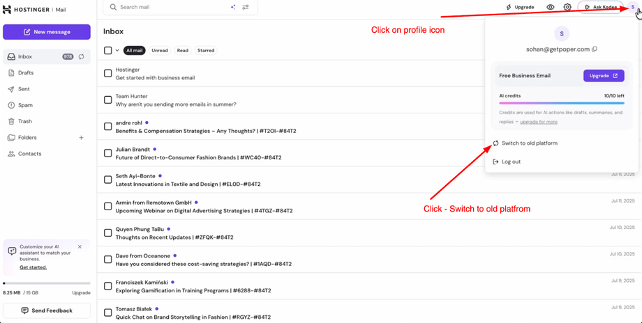Open the Spam folder

[47, 105]
